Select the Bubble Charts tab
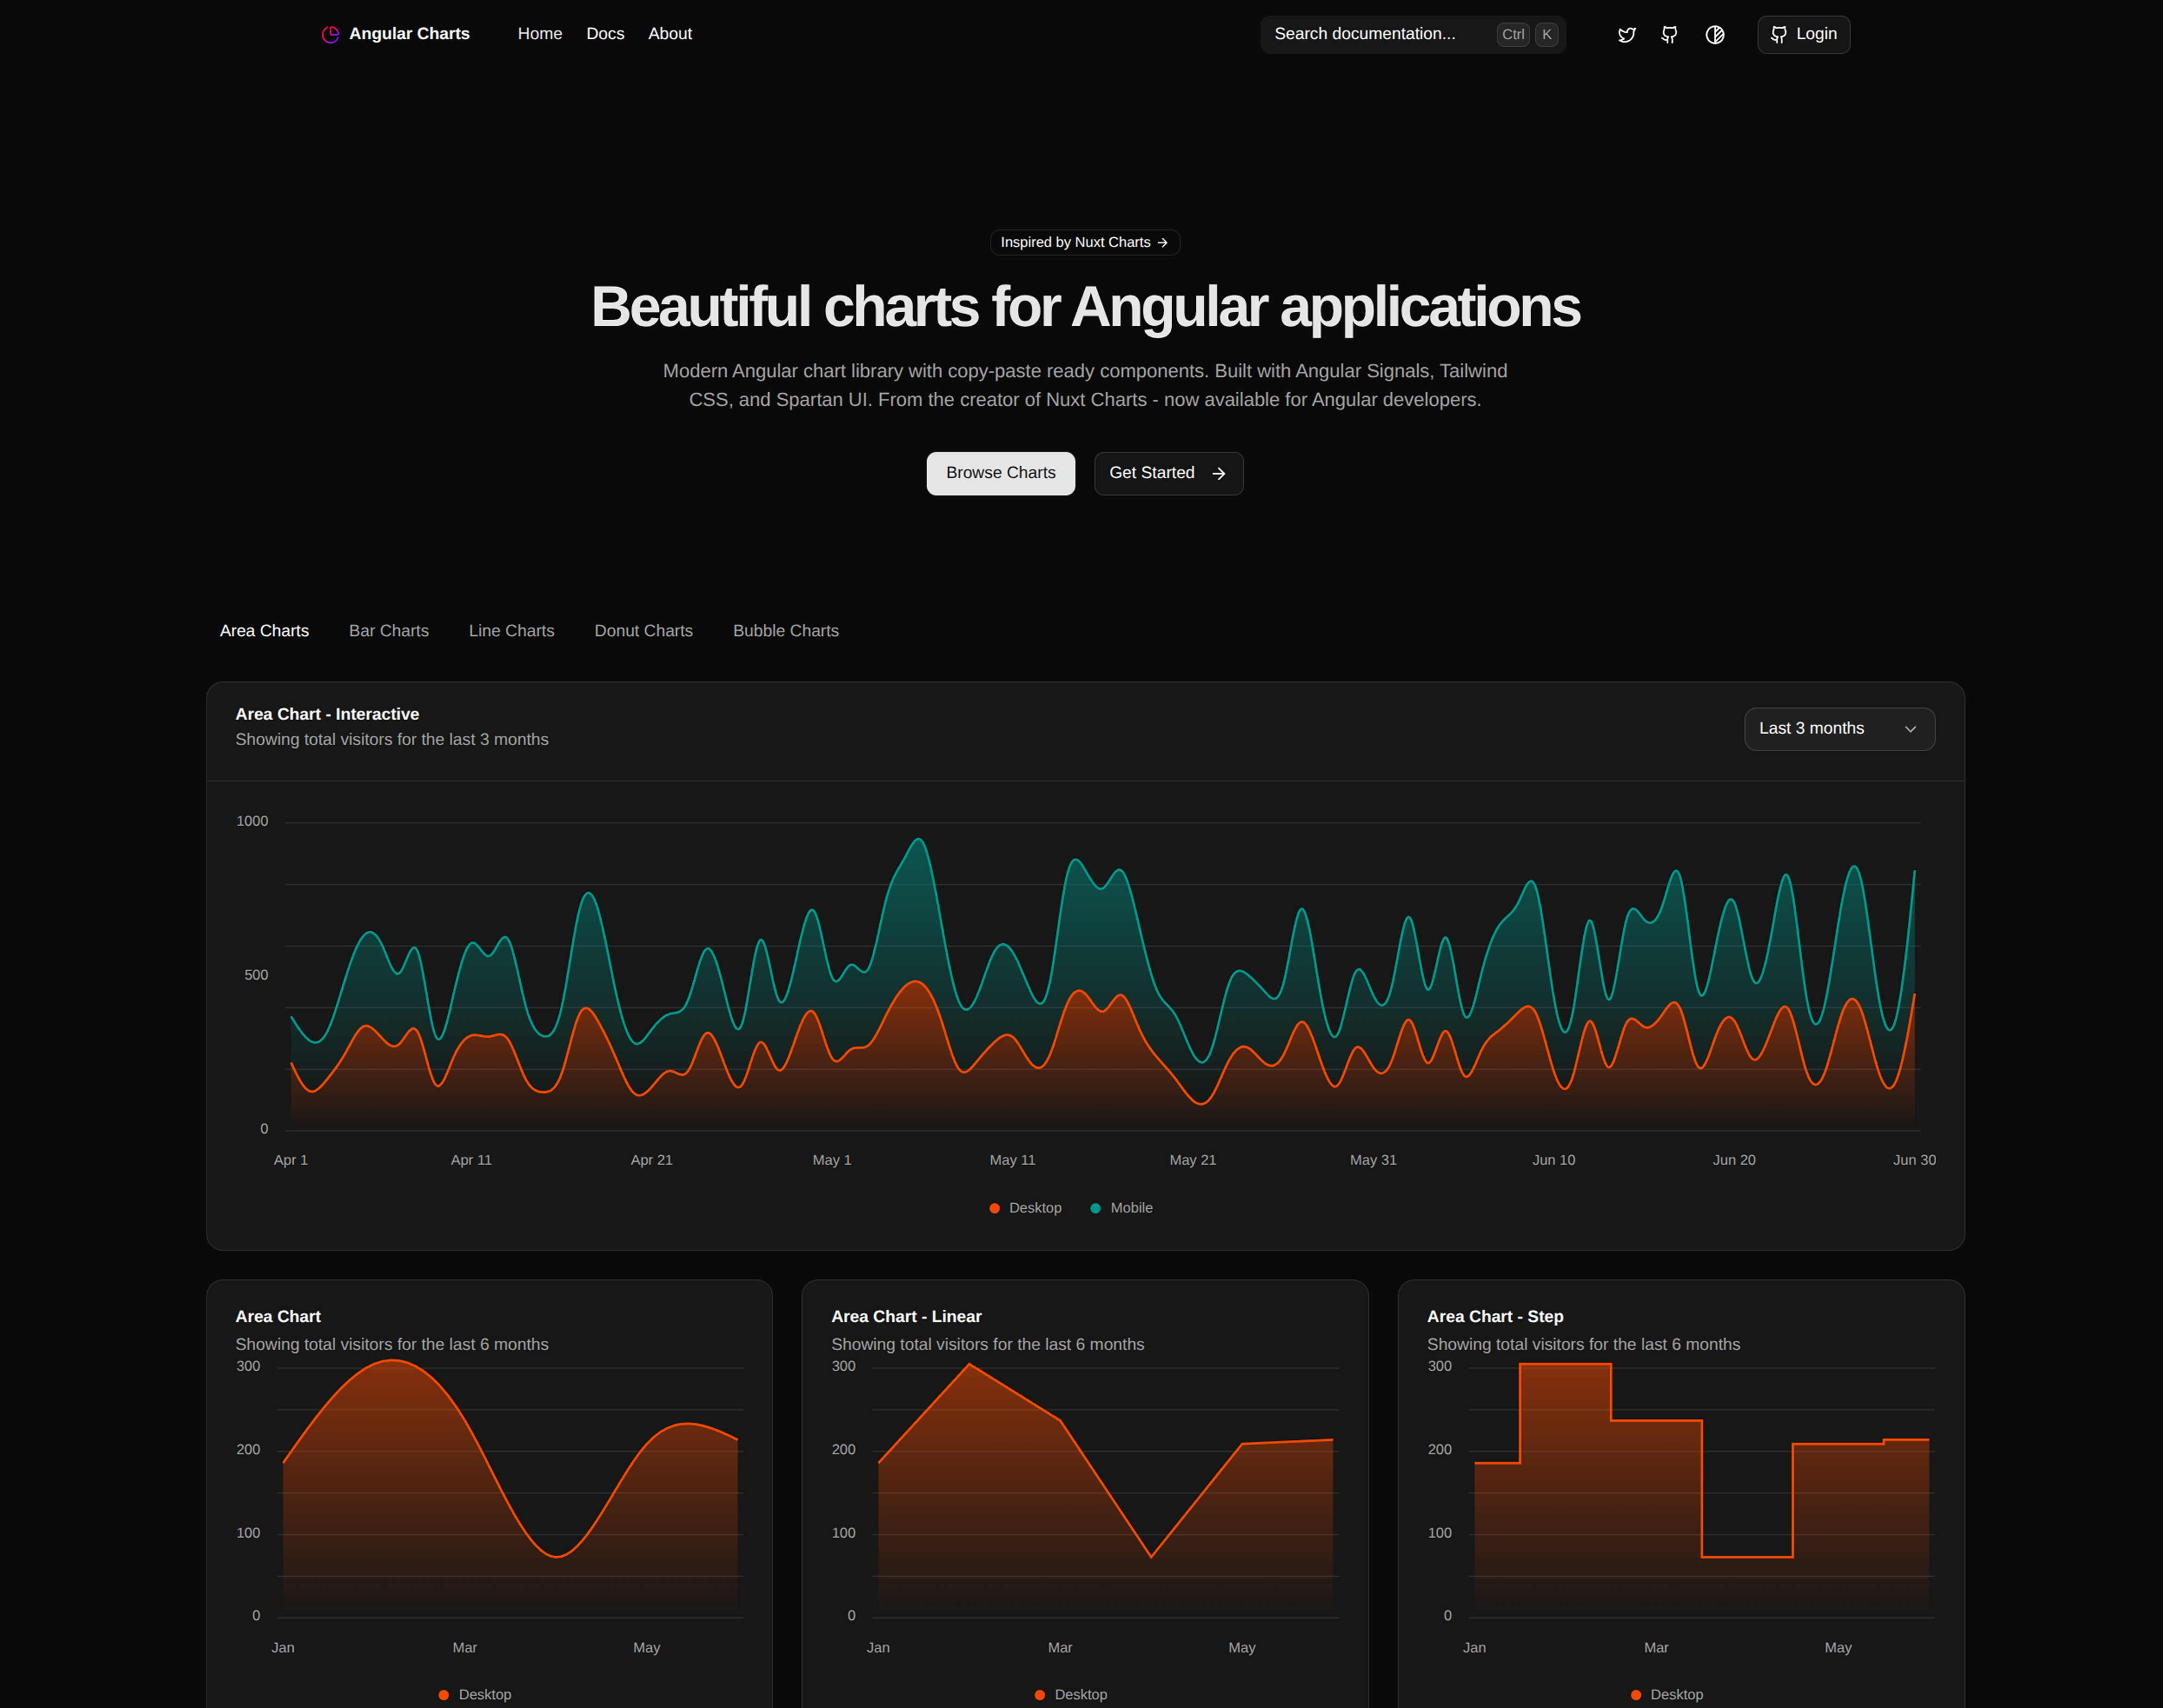This screenshot has width=2163, height=1708. pos(785,630)
